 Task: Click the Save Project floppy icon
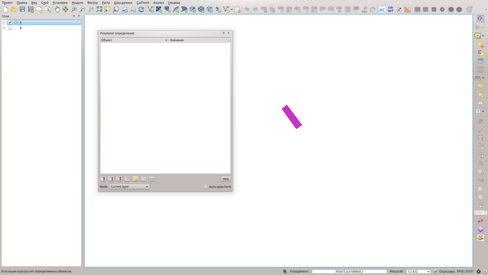point(22,9)
